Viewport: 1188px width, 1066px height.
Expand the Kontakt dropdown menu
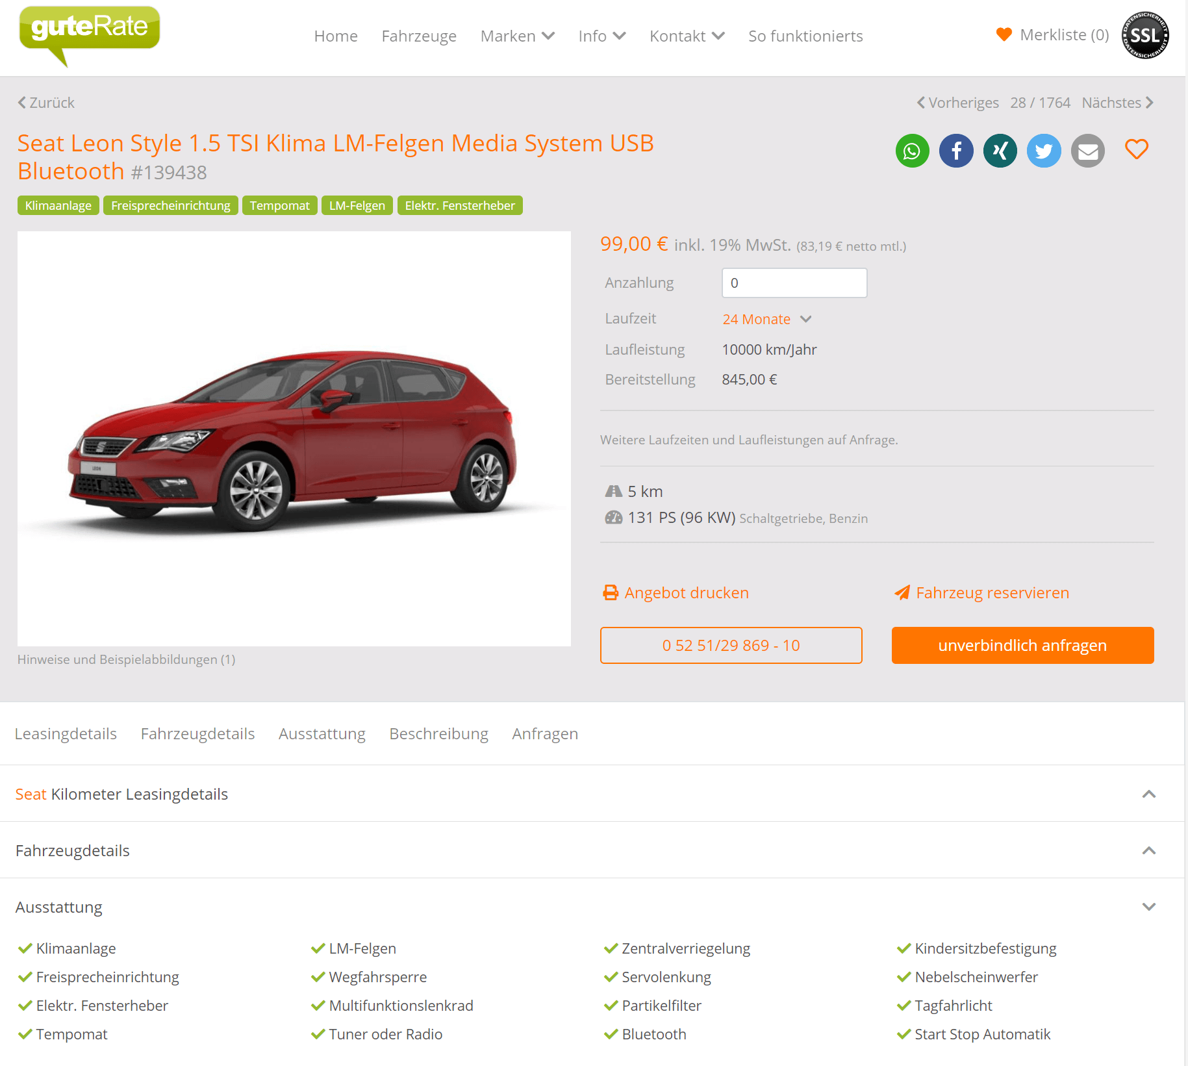[687, 36]
